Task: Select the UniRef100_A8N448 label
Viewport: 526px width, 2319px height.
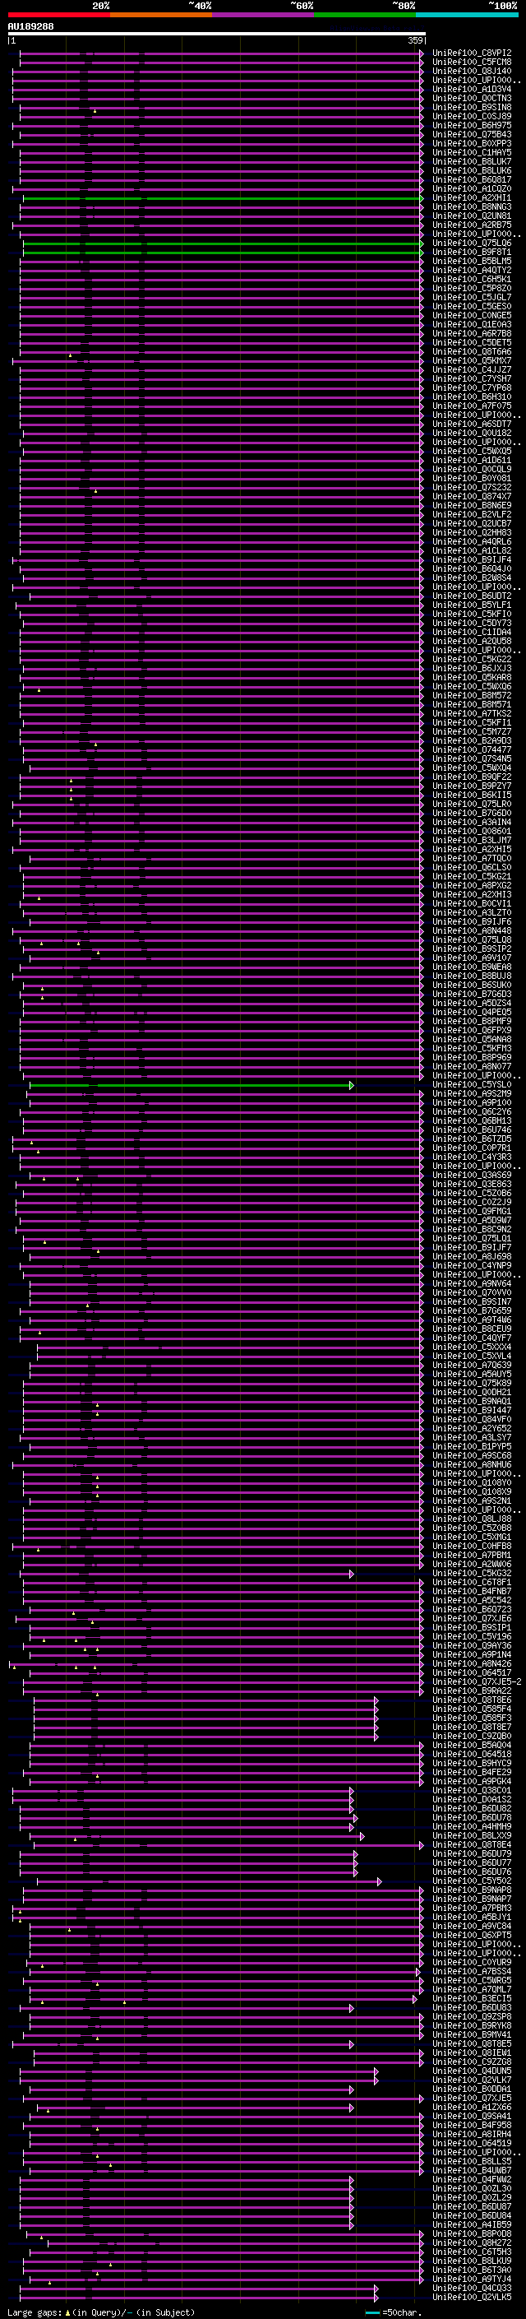Action: 472,931
